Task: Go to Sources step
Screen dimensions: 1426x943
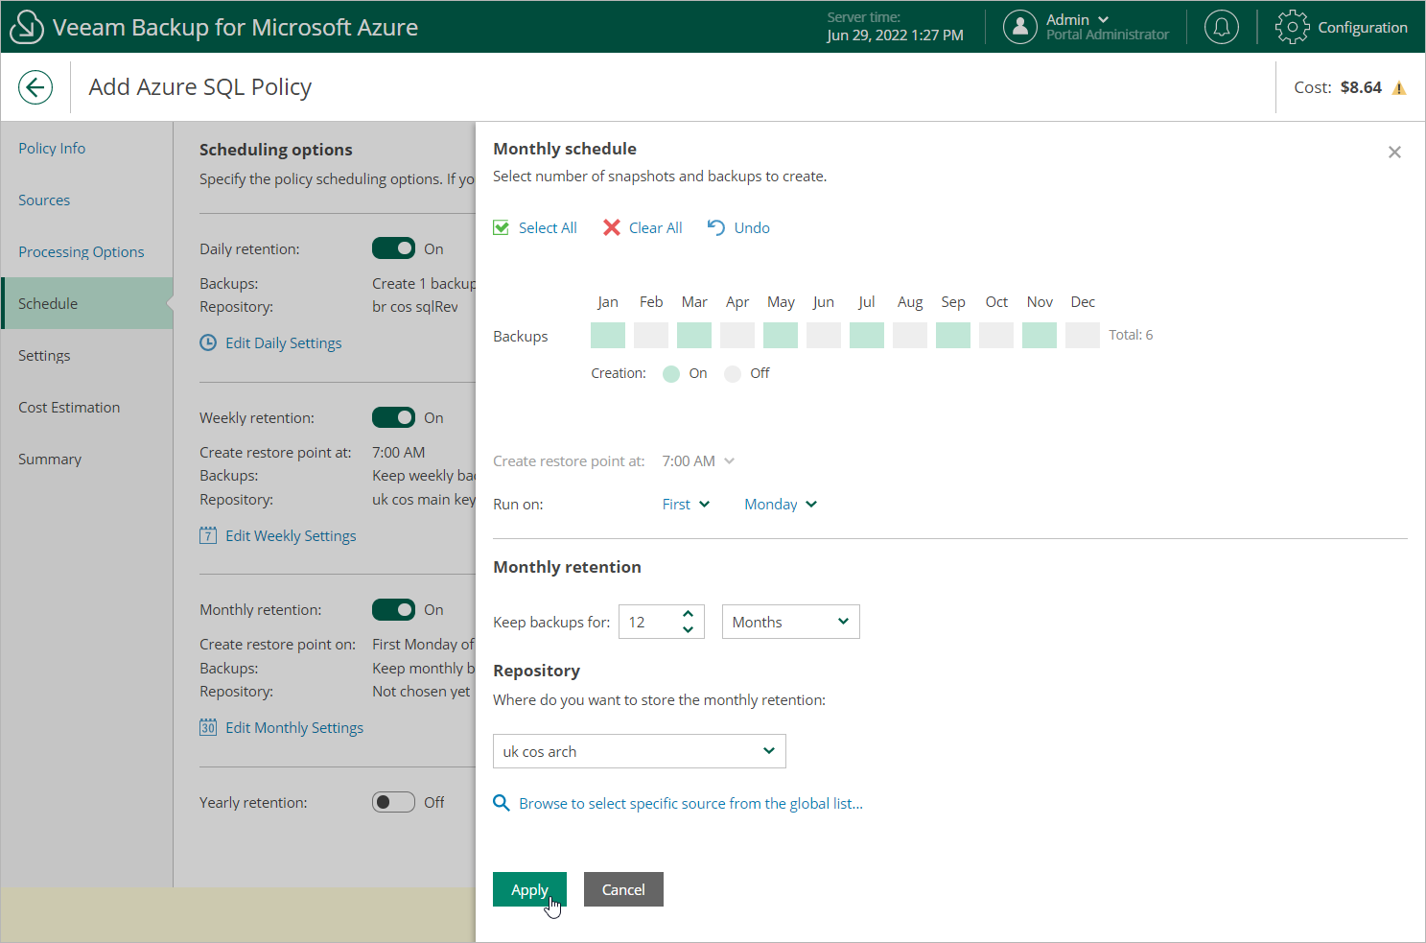Action: 44,200
